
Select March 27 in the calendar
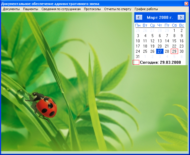click(160, 51)
